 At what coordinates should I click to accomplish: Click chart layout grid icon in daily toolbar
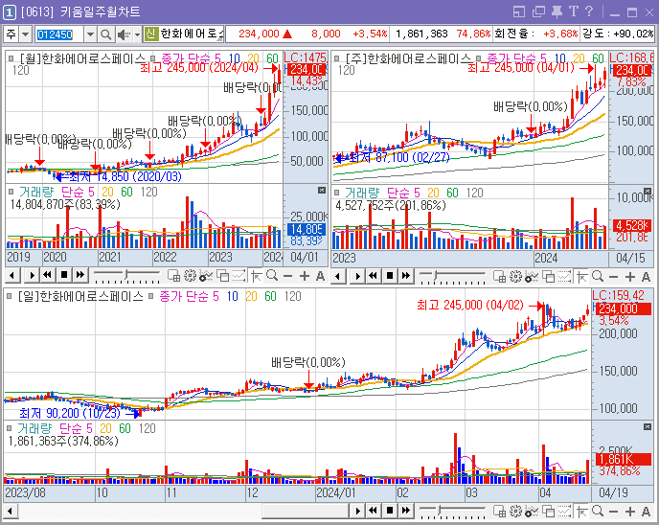pyautogui.click(x=499, y=512)
